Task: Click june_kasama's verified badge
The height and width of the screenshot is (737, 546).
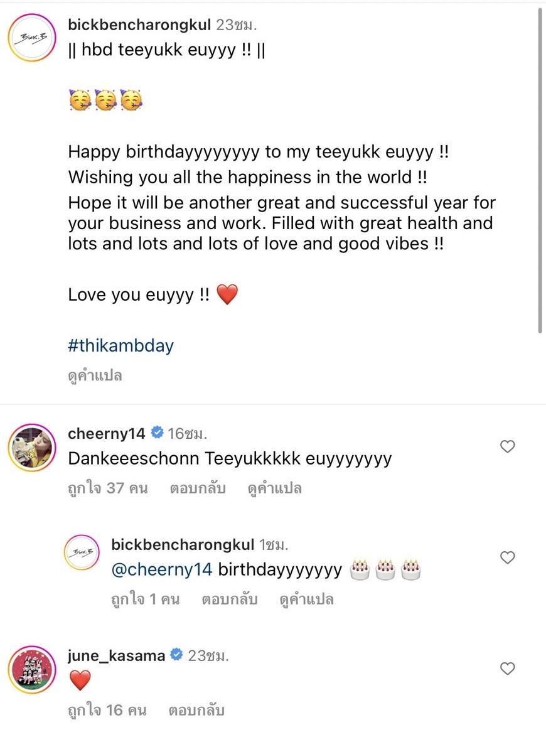Action: (177, 655)
